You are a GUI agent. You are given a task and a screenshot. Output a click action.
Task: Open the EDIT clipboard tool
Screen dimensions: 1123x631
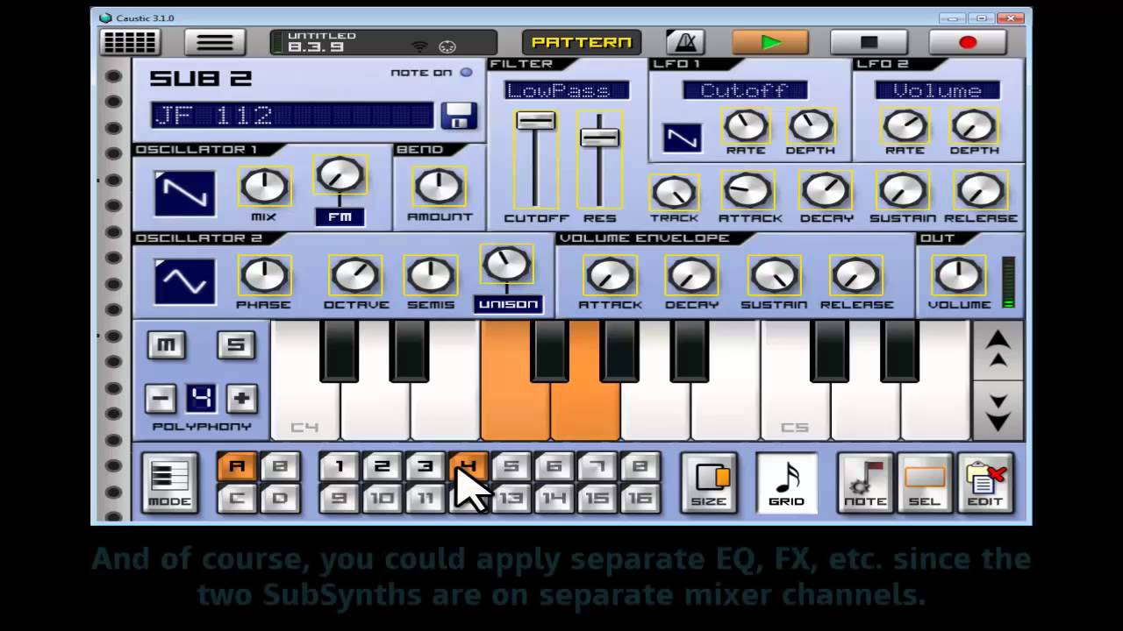985,483
